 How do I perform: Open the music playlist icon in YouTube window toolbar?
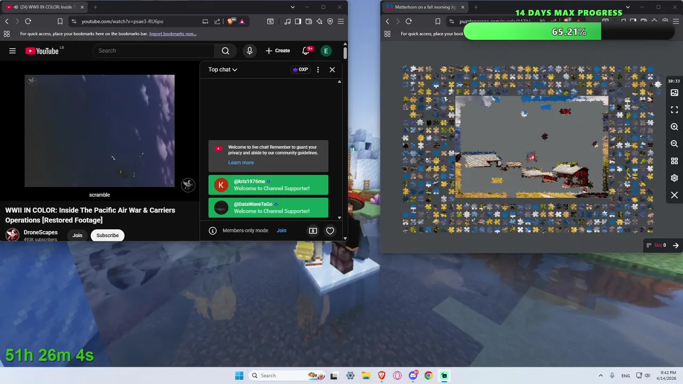(288, 21)
